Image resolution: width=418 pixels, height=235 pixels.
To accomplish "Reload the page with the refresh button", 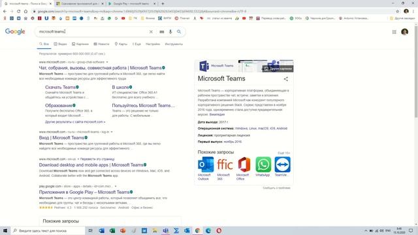I will [x=19, y=11].
